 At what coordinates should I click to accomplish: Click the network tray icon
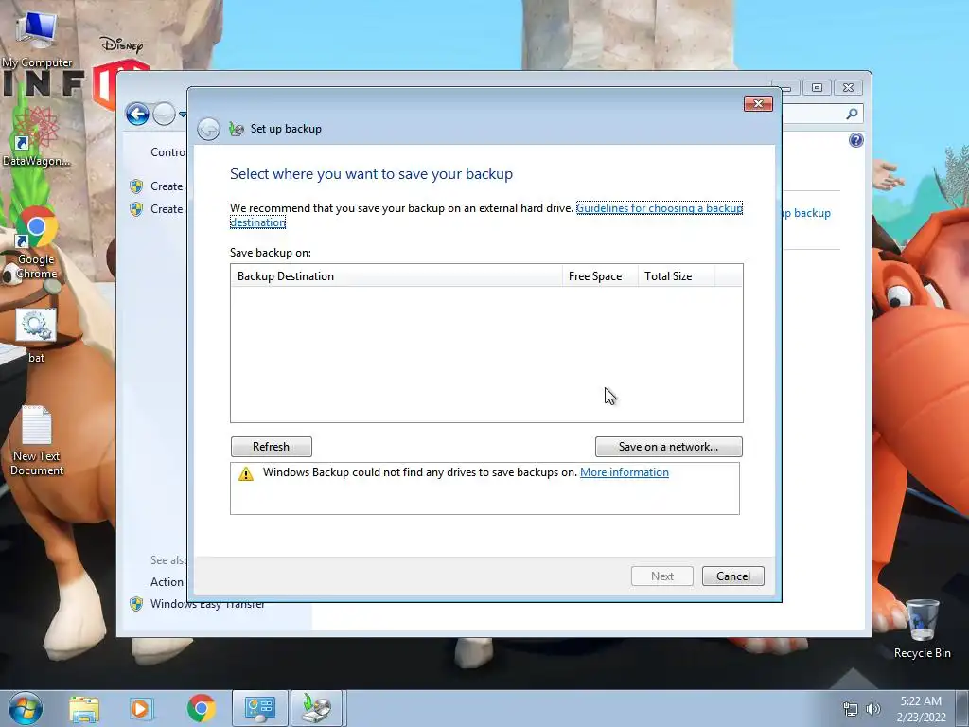click(851, 709)
